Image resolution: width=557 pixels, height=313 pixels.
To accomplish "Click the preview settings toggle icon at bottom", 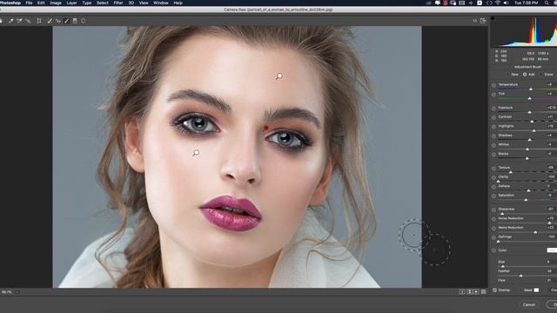I will click(484, 292).
